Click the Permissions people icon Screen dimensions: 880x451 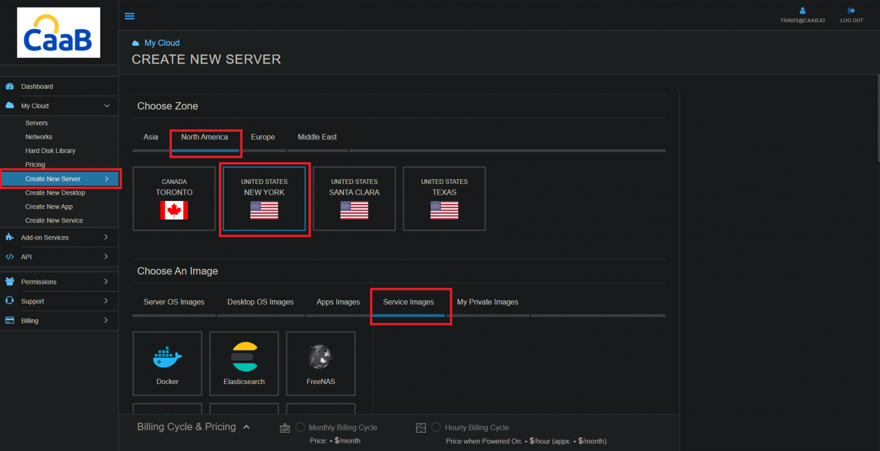(x=10, y=281)
